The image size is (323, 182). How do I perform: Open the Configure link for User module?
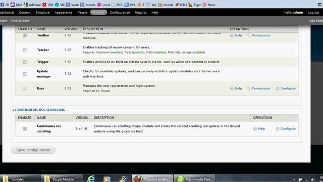click(288, 88)
